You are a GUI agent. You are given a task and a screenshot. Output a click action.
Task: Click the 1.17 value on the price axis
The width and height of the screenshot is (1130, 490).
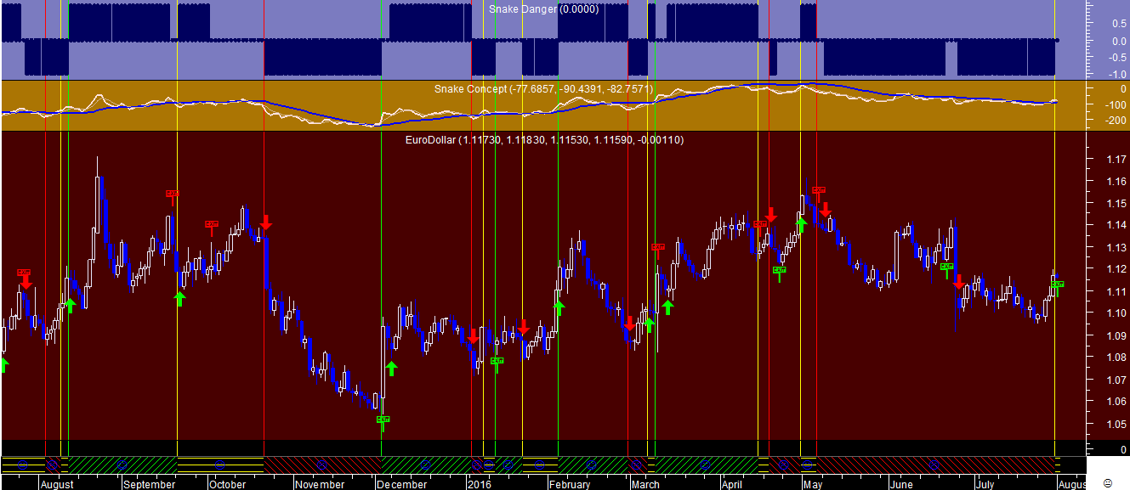coord(1116,159)
